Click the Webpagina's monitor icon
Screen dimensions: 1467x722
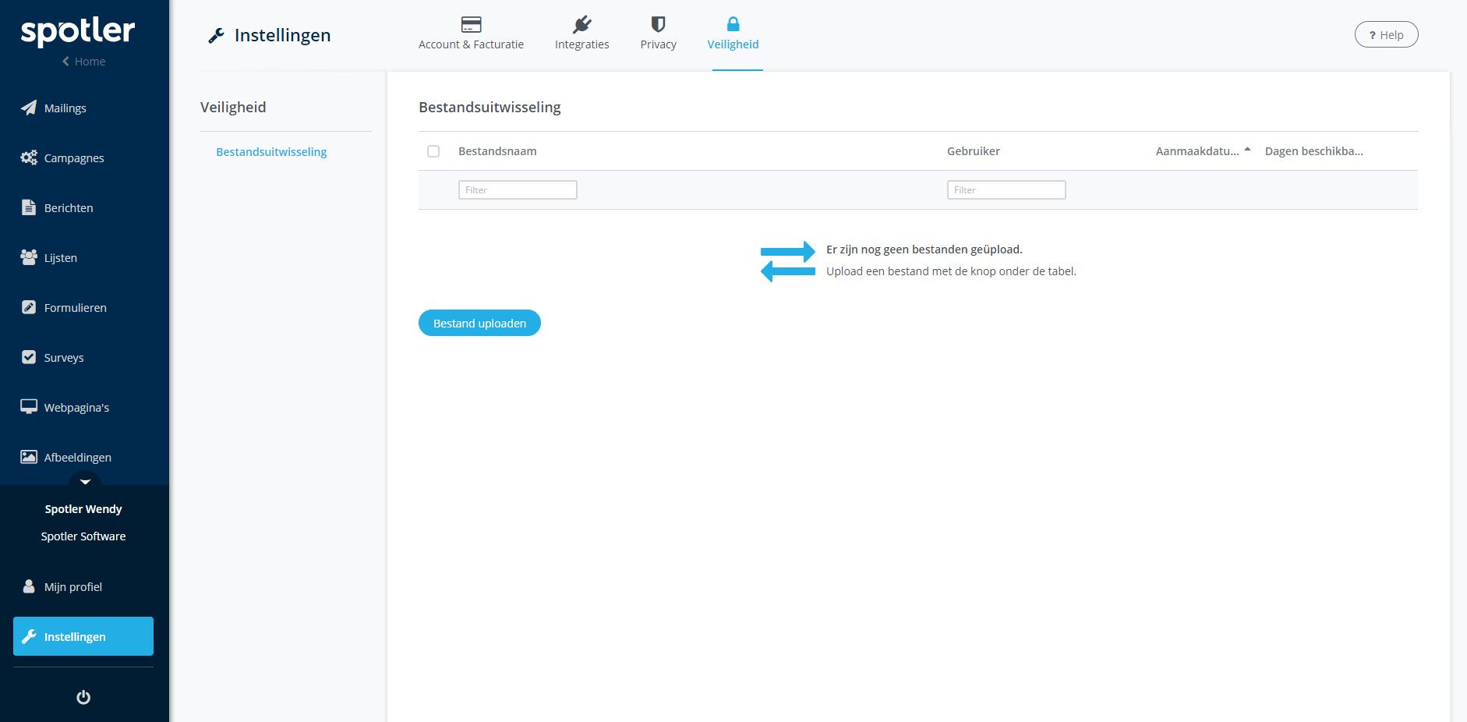pos(29,407)
